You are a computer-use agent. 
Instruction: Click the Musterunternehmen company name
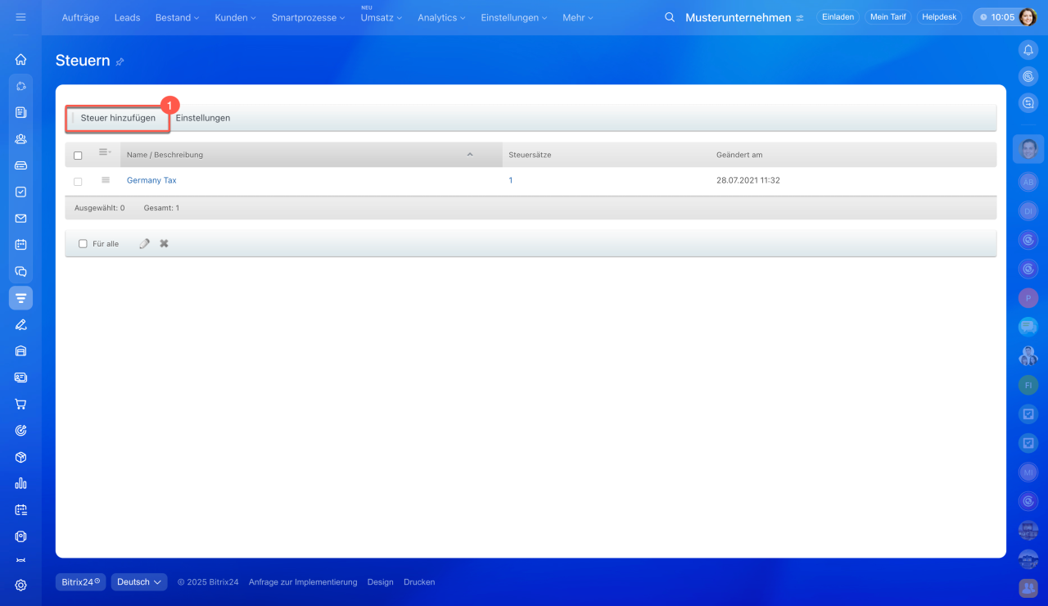click(x=739, y=17)
